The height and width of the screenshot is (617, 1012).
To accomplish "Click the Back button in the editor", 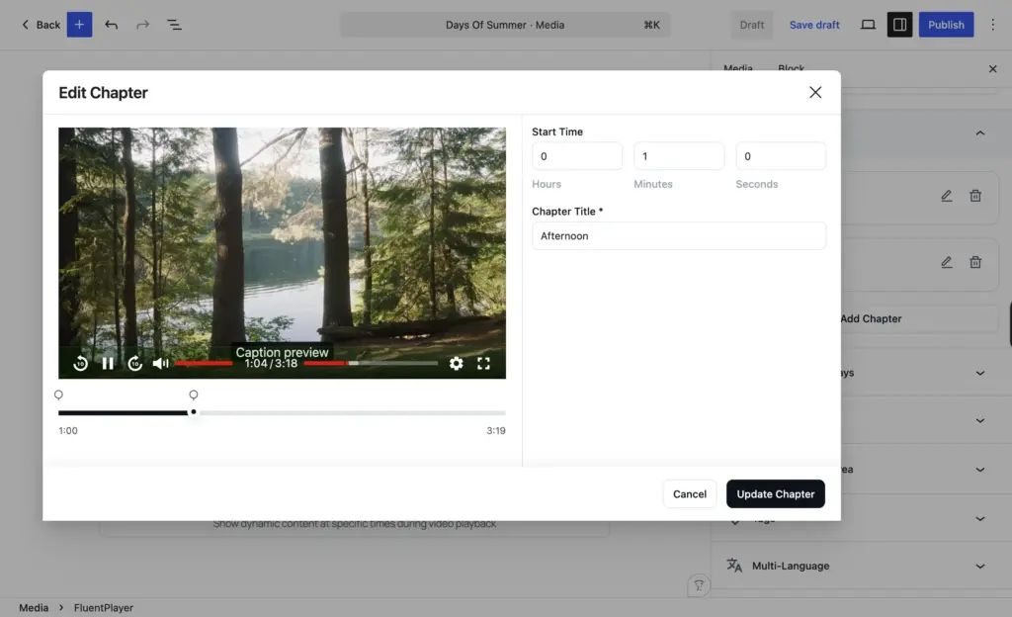I will (x=41, y=25).
